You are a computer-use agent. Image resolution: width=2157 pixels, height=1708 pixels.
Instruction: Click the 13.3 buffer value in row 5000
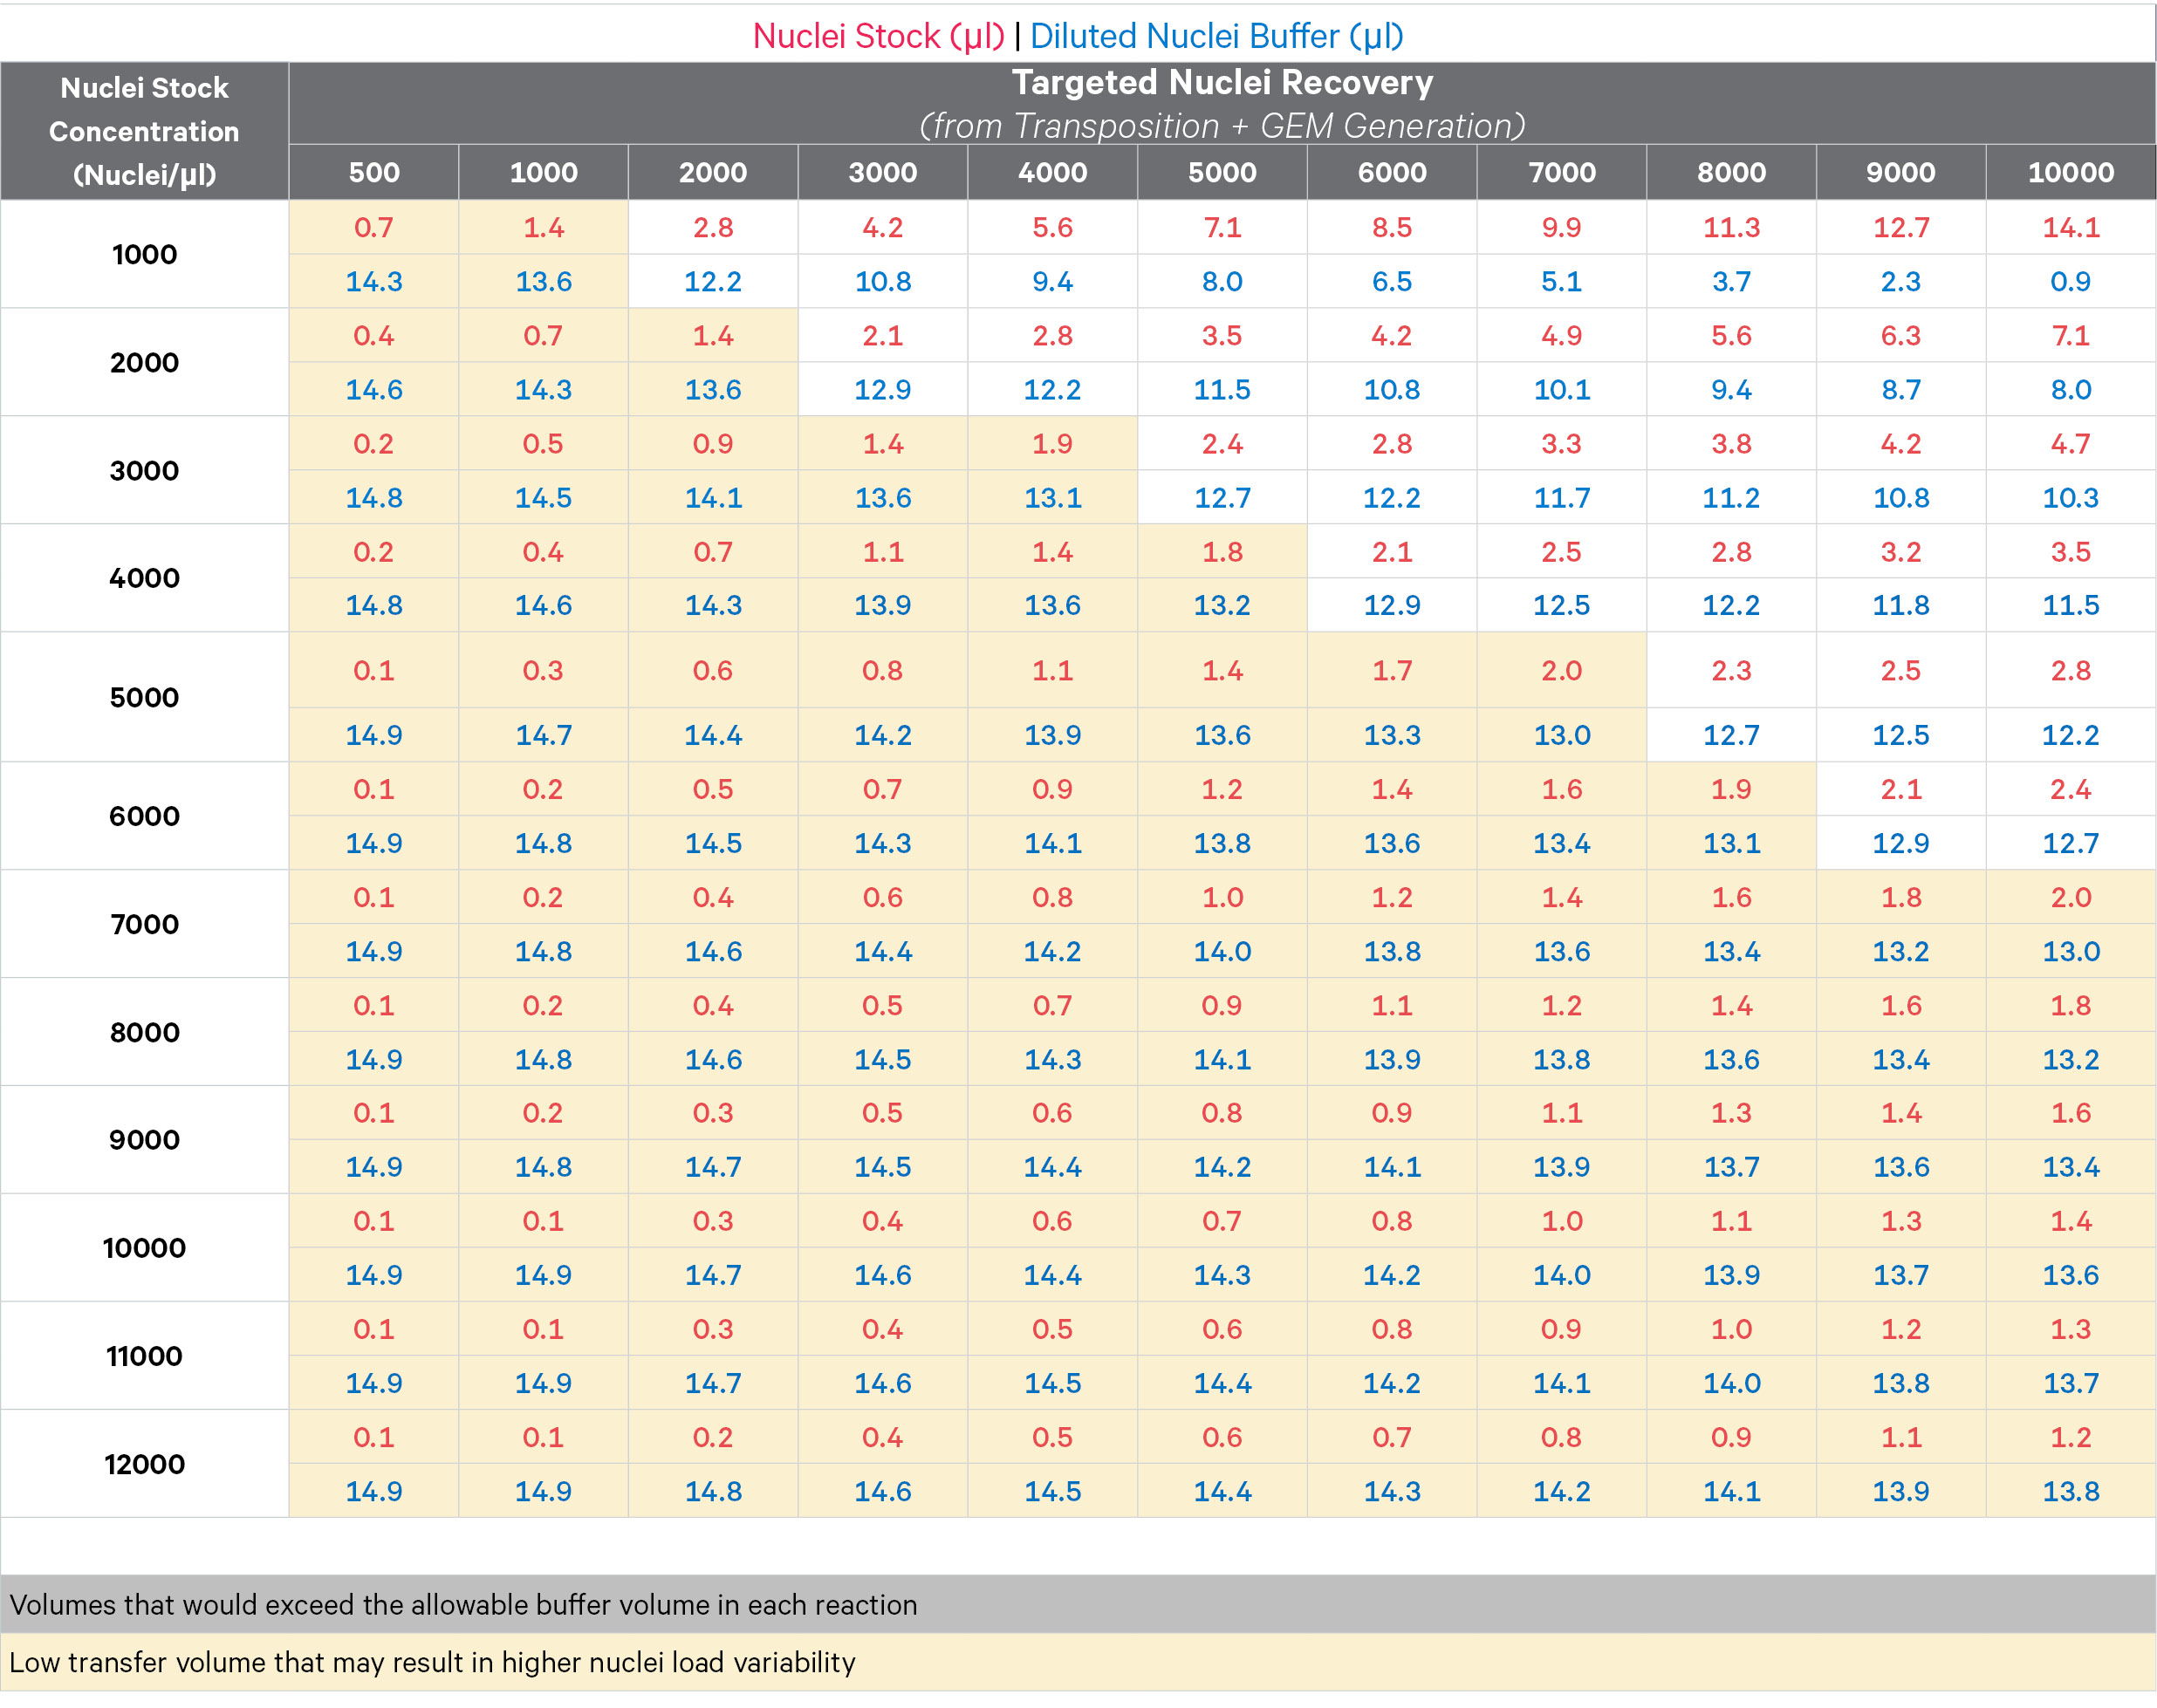1391,735
